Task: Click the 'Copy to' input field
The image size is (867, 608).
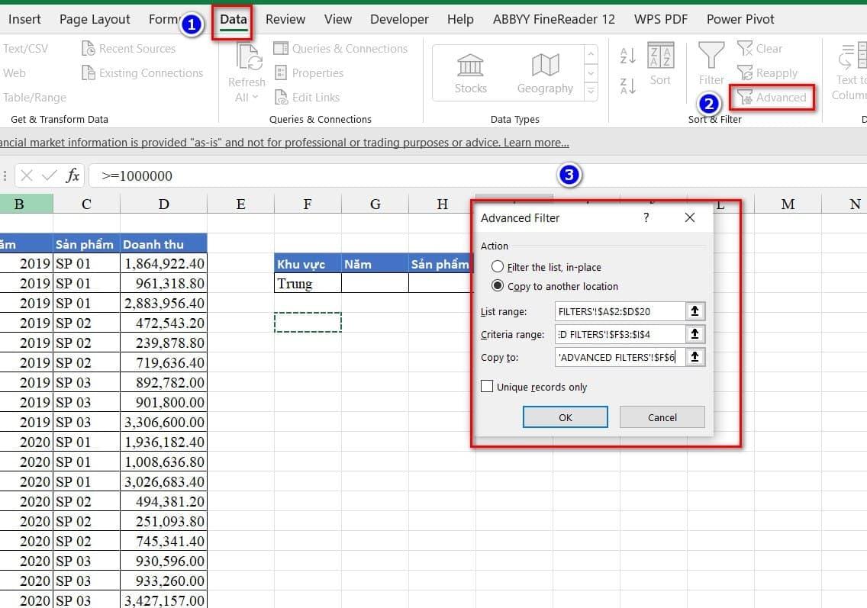Action: (619, 357)
